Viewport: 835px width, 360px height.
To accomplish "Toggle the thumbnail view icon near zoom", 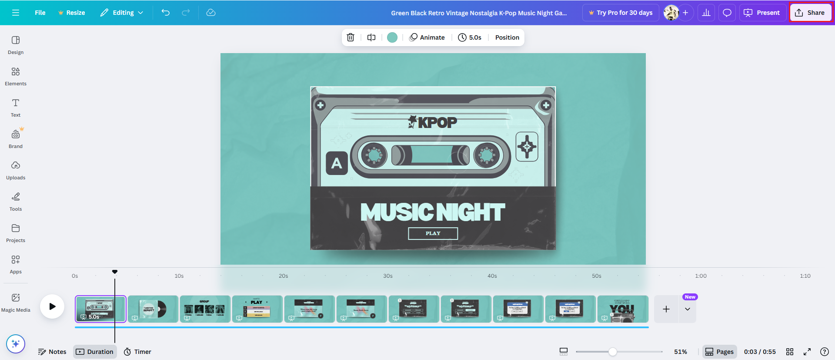I will [564, 352].
